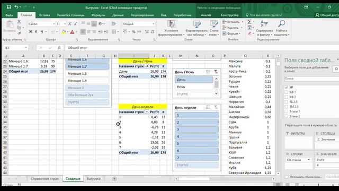Select day 6 in День недели slicer

(197, 151)
